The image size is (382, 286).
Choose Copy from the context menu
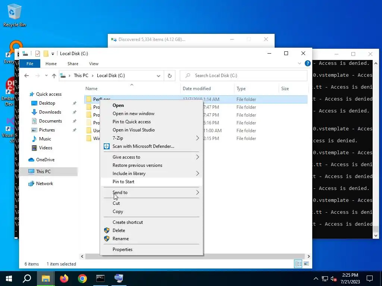[151, 212]
